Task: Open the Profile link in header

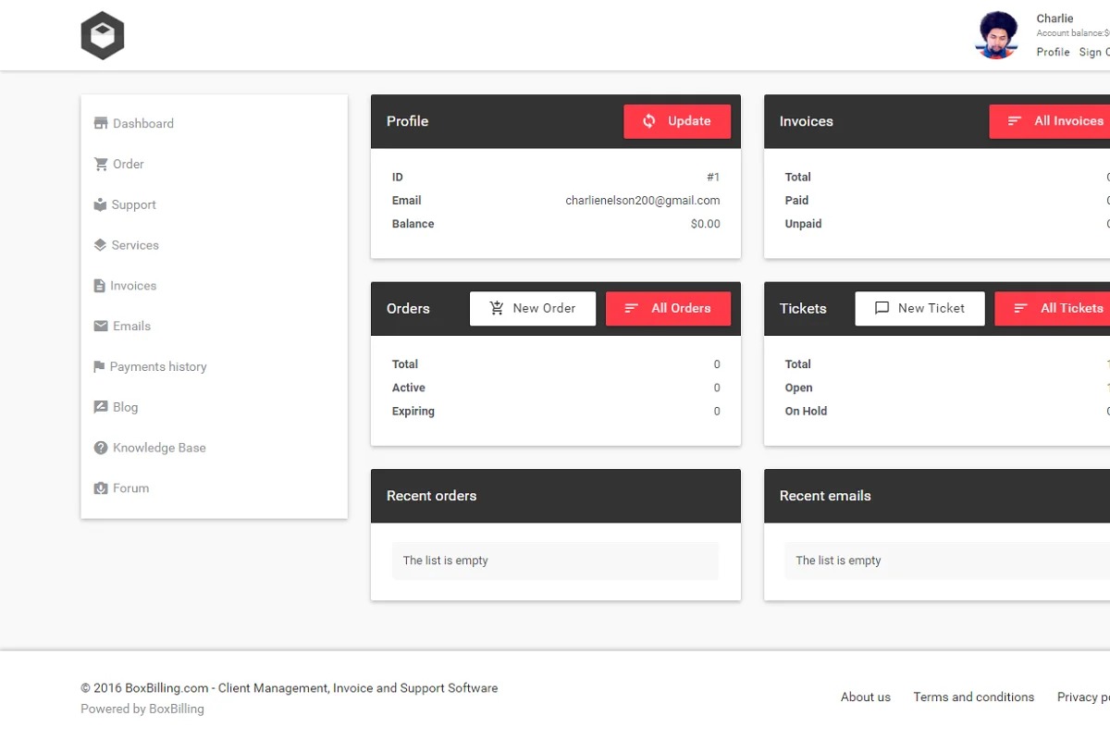Action: [x=1053, y=52]
